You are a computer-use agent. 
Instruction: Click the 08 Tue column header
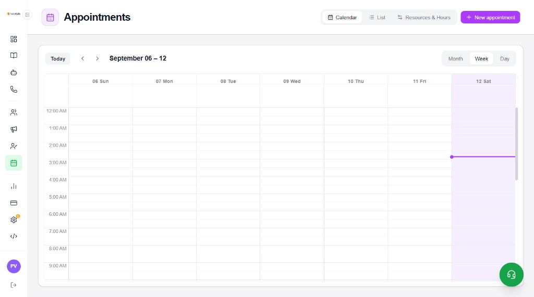tap(228, 81)
